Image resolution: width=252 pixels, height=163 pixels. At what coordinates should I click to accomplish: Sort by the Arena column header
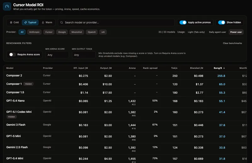(x=132, y=68)
